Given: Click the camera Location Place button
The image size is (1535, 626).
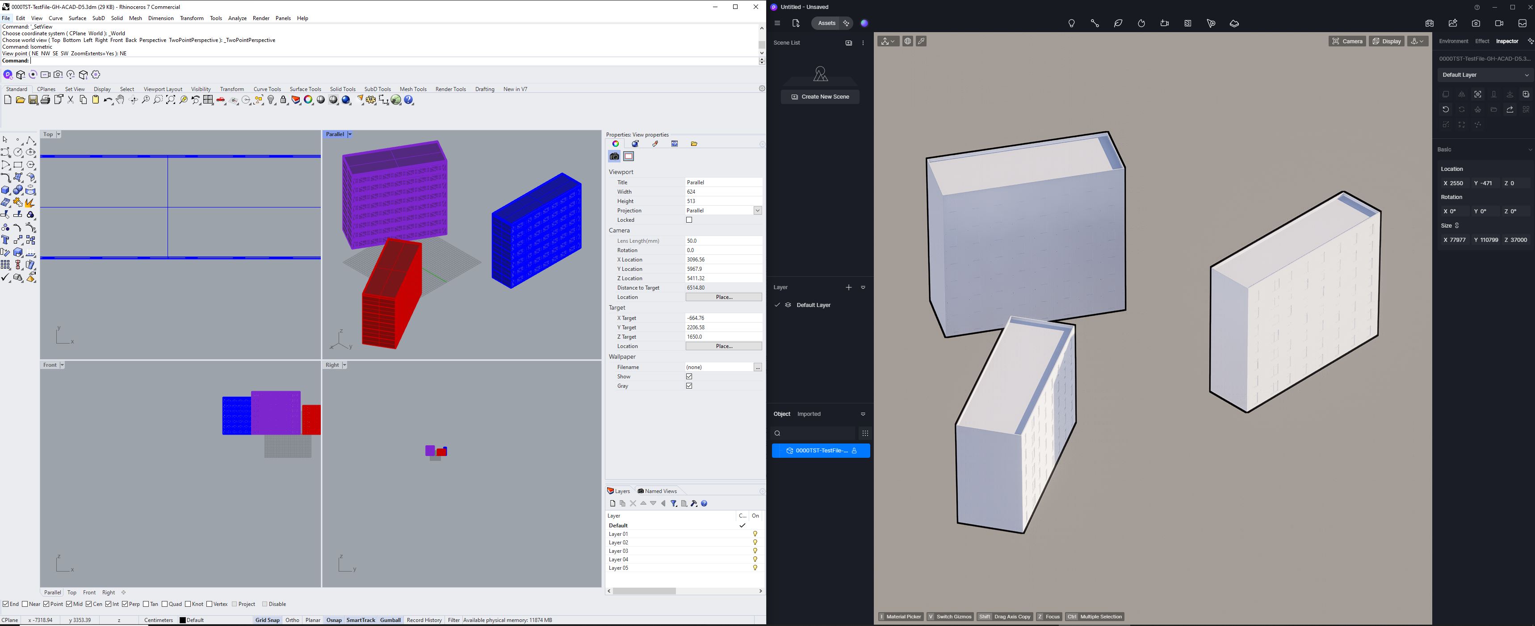Looking at the screenshot, I should (723, 297).
